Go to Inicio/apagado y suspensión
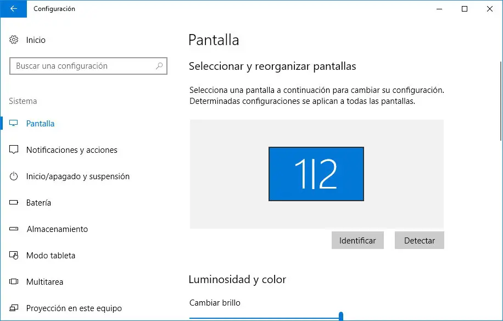The image size is (503, 321). pyautogui.click(x=77, y=176)
